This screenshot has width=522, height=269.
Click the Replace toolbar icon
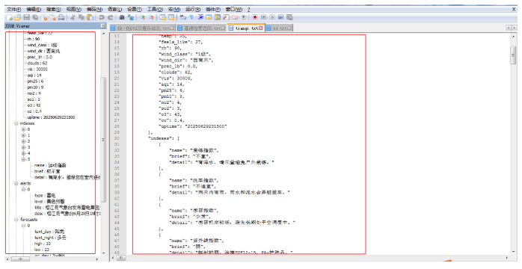coord(131,17)
